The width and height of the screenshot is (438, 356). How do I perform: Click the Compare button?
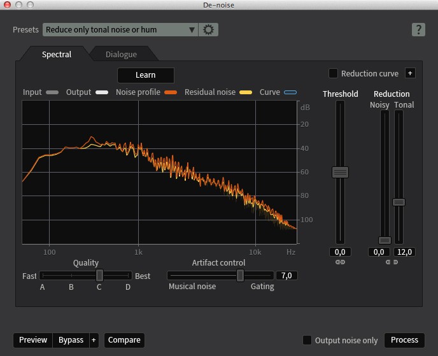pyautogui.click(x=124, y=340)
